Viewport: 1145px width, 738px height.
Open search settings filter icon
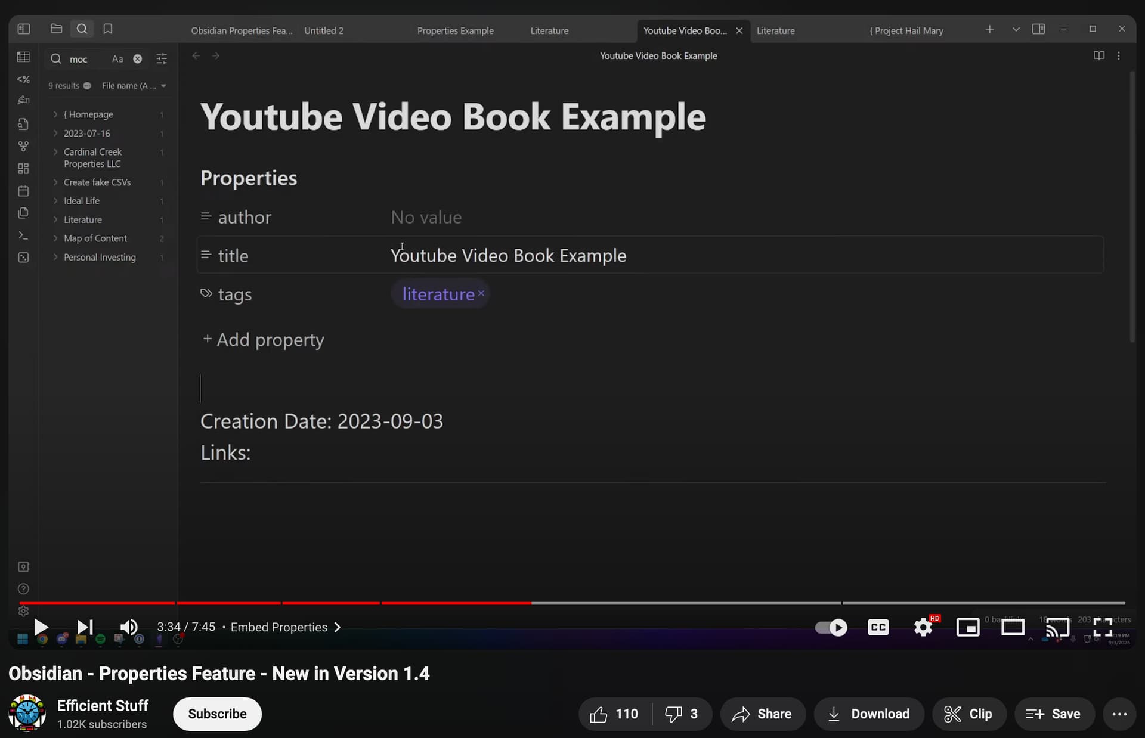click(162, 58)
